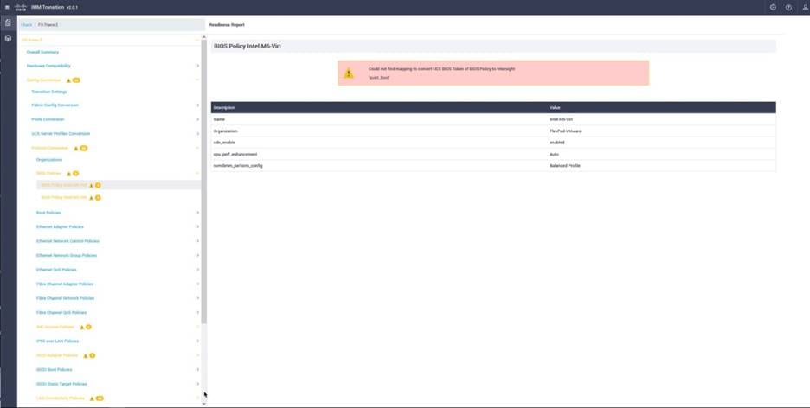
Task: Click warning triangle beside LAN Connectivity Policies
Action: [x=92, y=398]
